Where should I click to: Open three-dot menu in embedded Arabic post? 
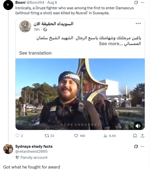(x=138, y=23)
